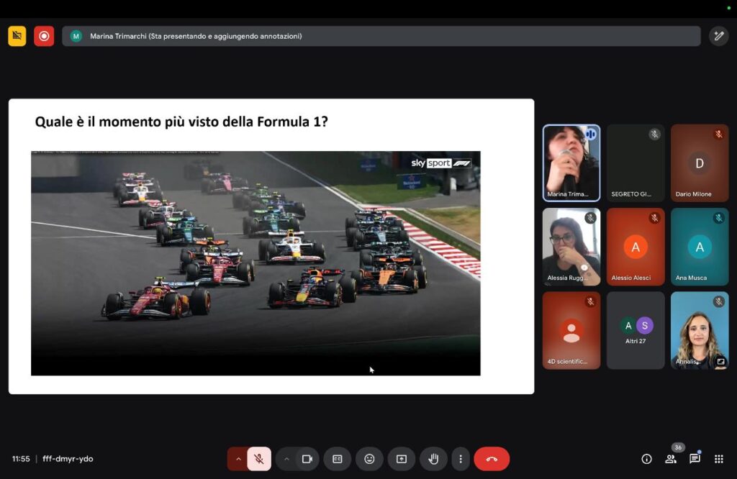This screenshot has height=479, width=737.
Task: Click the muted mic icon on Ana Musca
Action: coord(719,218)
